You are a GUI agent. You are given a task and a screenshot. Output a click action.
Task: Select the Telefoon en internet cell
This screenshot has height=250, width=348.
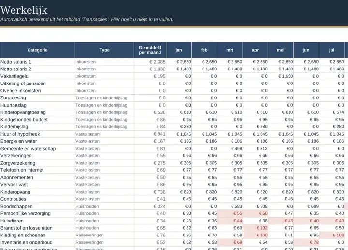tap(38, 170)
